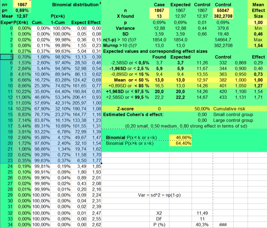Select the 54664,7 value

223,40
